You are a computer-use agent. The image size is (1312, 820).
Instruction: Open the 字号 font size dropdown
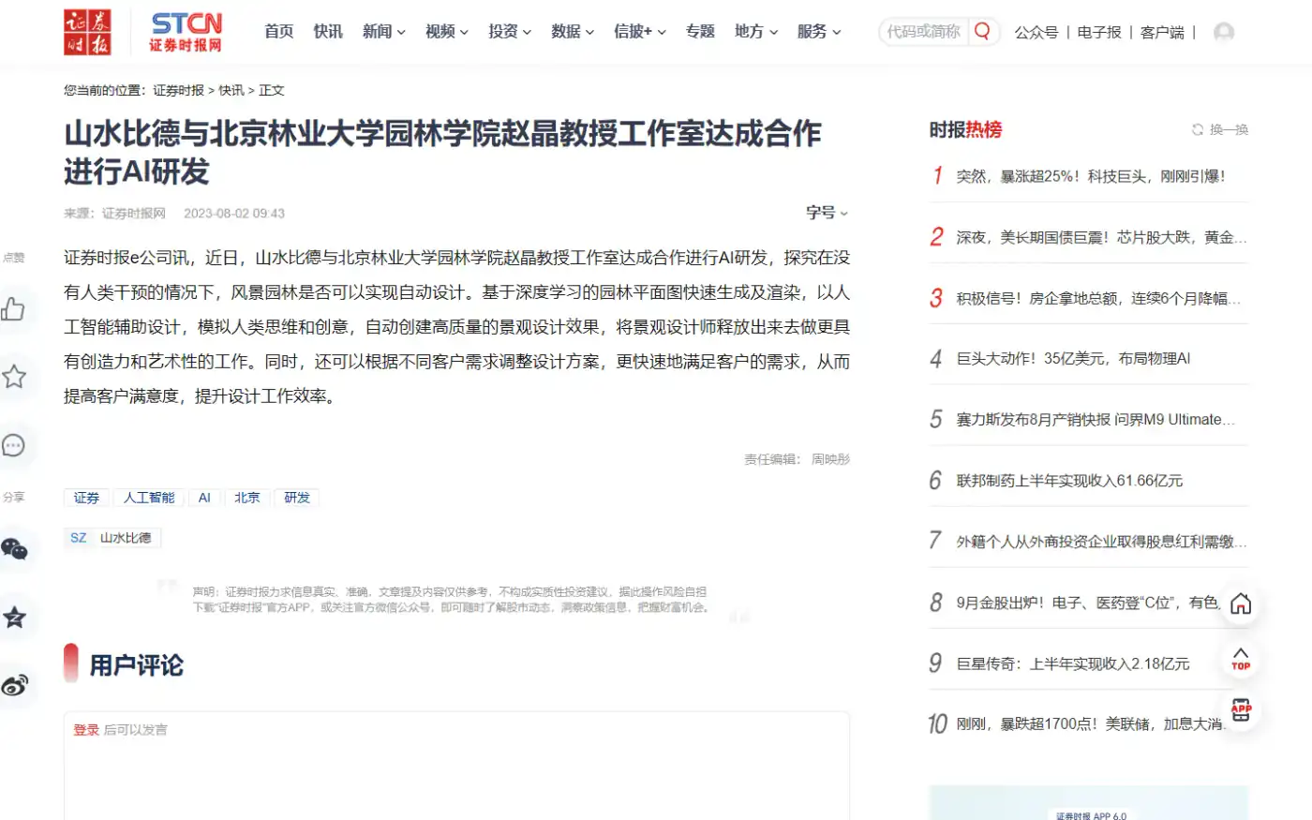point(827,213)
